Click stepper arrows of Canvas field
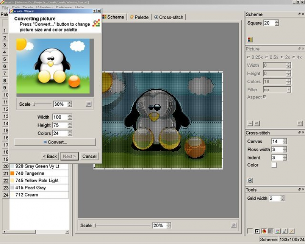Screen dimensions: 305x244 click(285, 141)
